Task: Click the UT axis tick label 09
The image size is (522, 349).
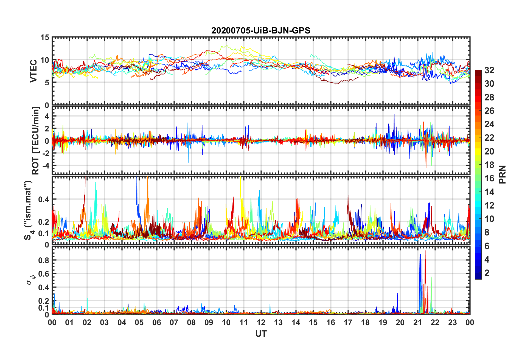Action: click(x=209, y=322)
